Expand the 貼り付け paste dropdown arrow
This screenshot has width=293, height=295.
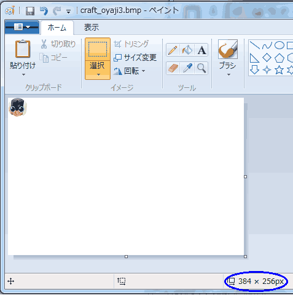23,75
